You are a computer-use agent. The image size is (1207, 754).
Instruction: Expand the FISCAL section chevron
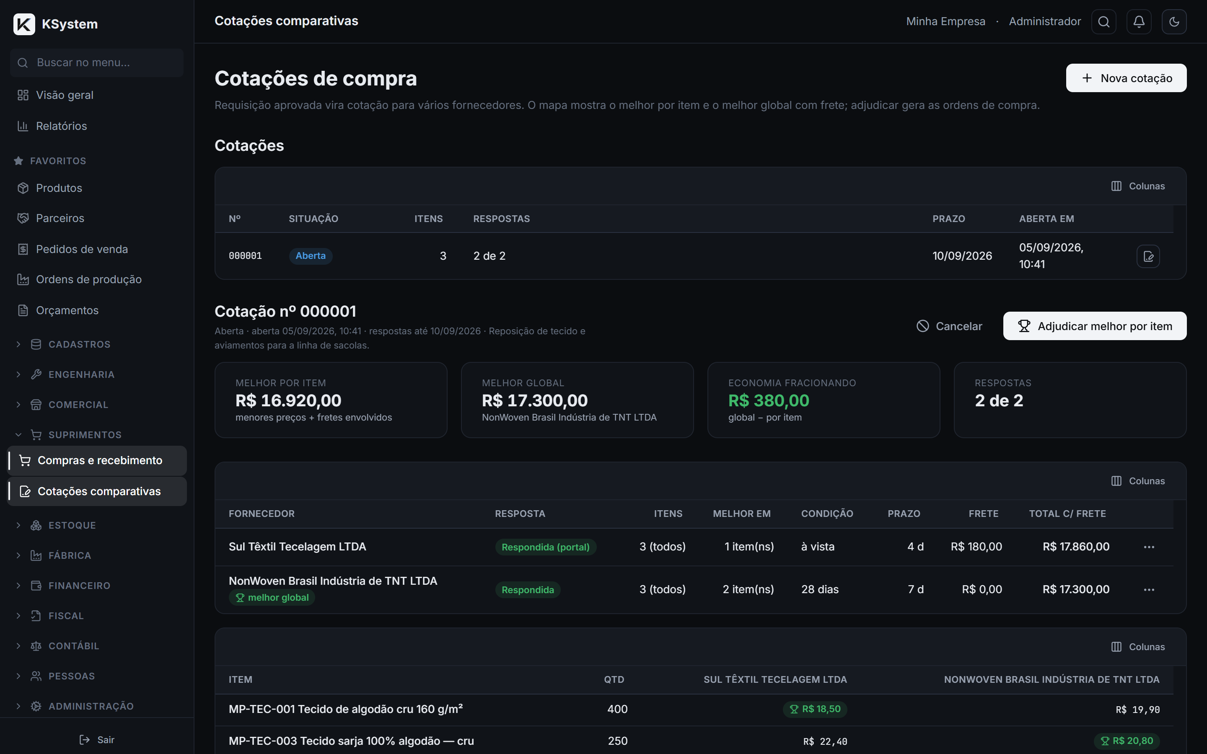(x=18, y=616)
